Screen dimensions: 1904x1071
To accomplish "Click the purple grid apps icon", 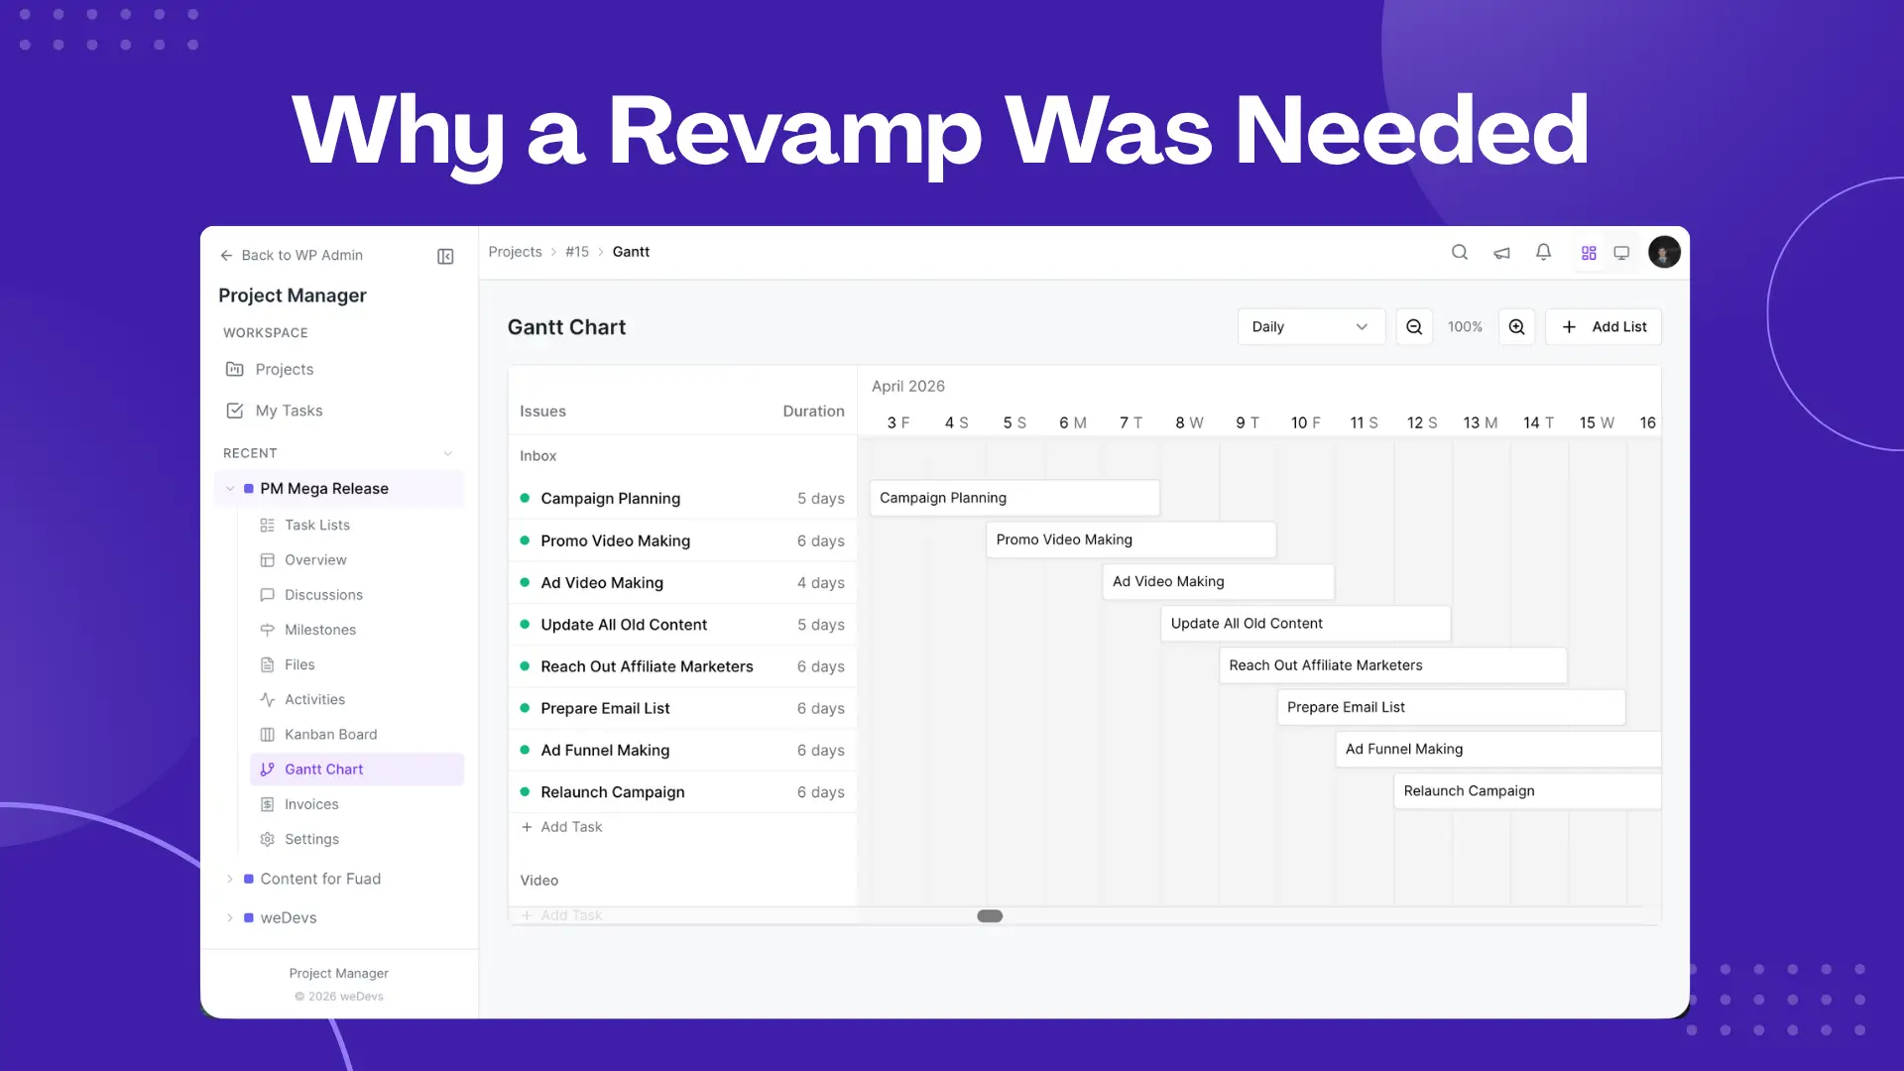I will coord(1589,253).
